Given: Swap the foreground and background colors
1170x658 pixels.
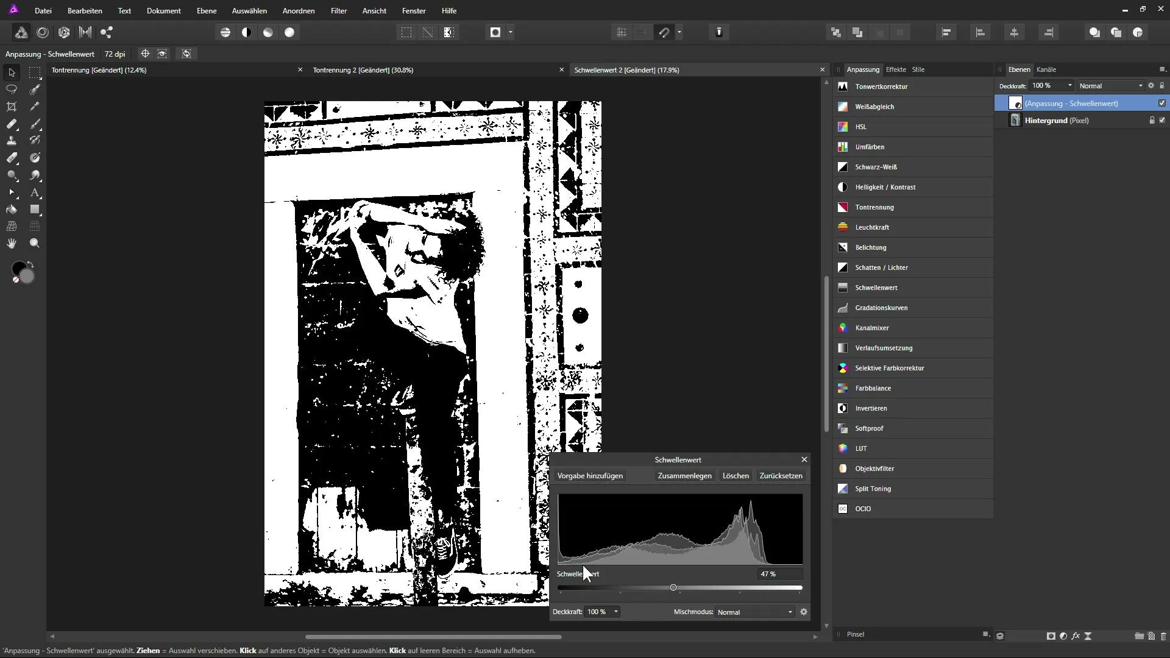Looking at the screenshot, I should 30,264.
